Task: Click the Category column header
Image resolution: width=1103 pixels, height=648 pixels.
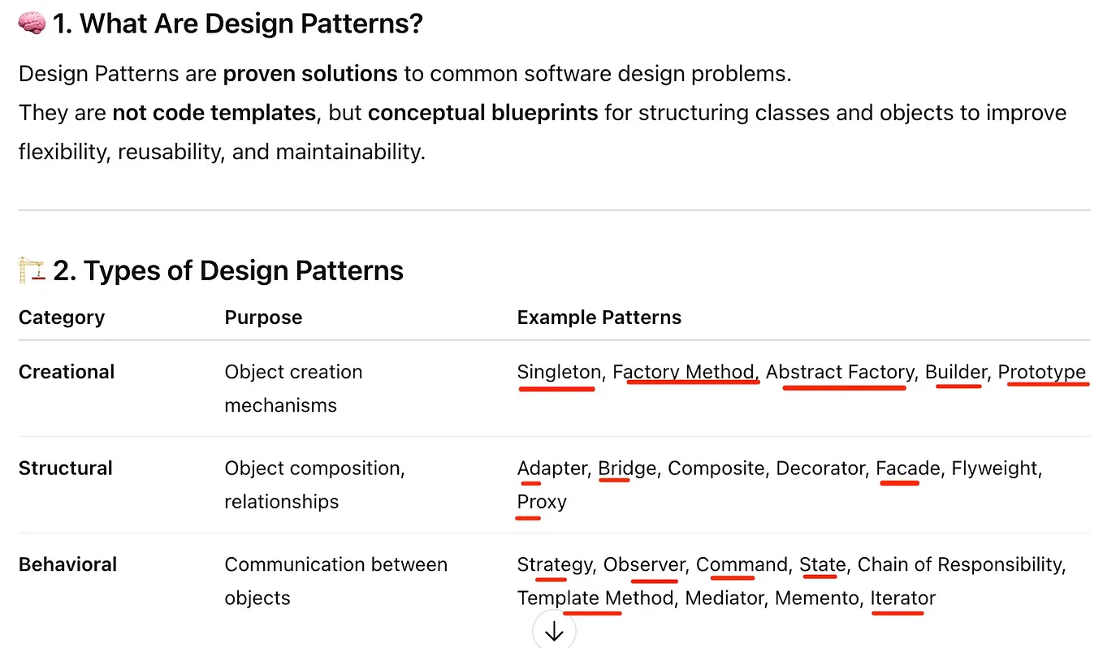Action: tap(62, 318)
